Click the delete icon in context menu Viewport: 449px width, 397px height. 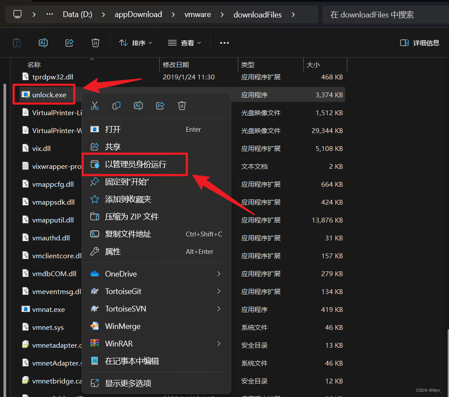coord(182,106)
